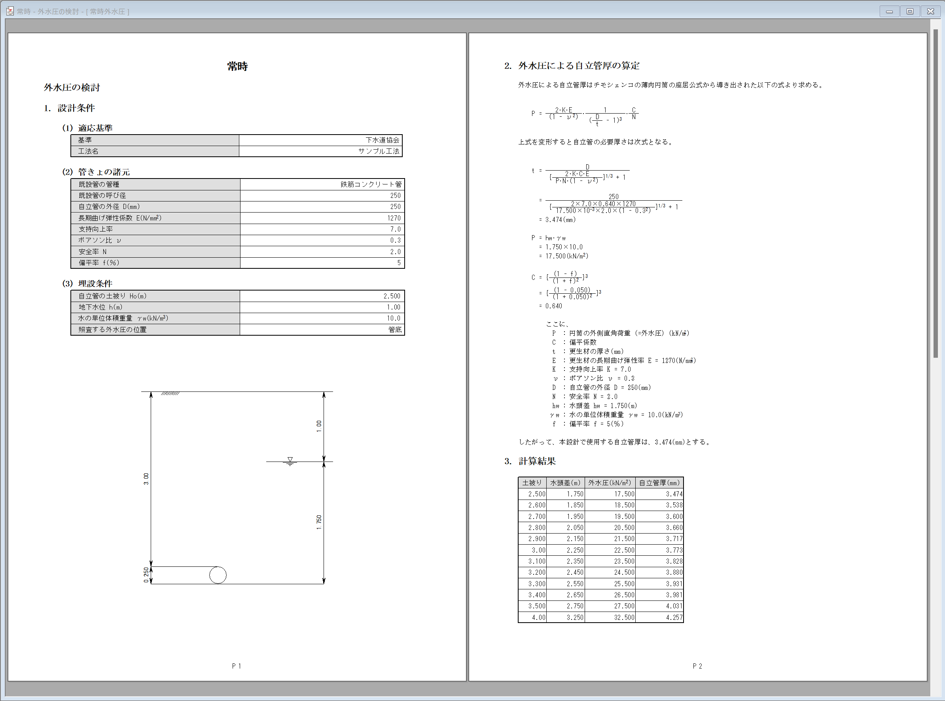Click the 地下水位 h(m) value 1.00
The width and height of the screenshot is (945, 701).
point(322,307)
